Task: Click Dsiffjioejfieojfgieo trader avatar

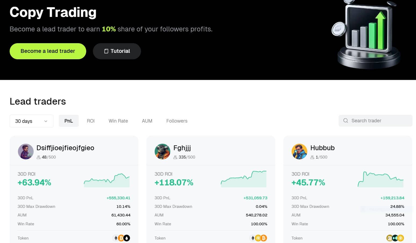Action: pyautogui.click(x=26, y=152)
